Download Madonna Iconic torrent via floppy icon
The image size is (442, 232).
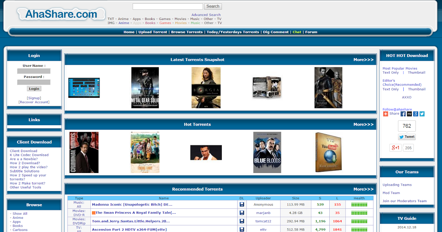[242, 204]
